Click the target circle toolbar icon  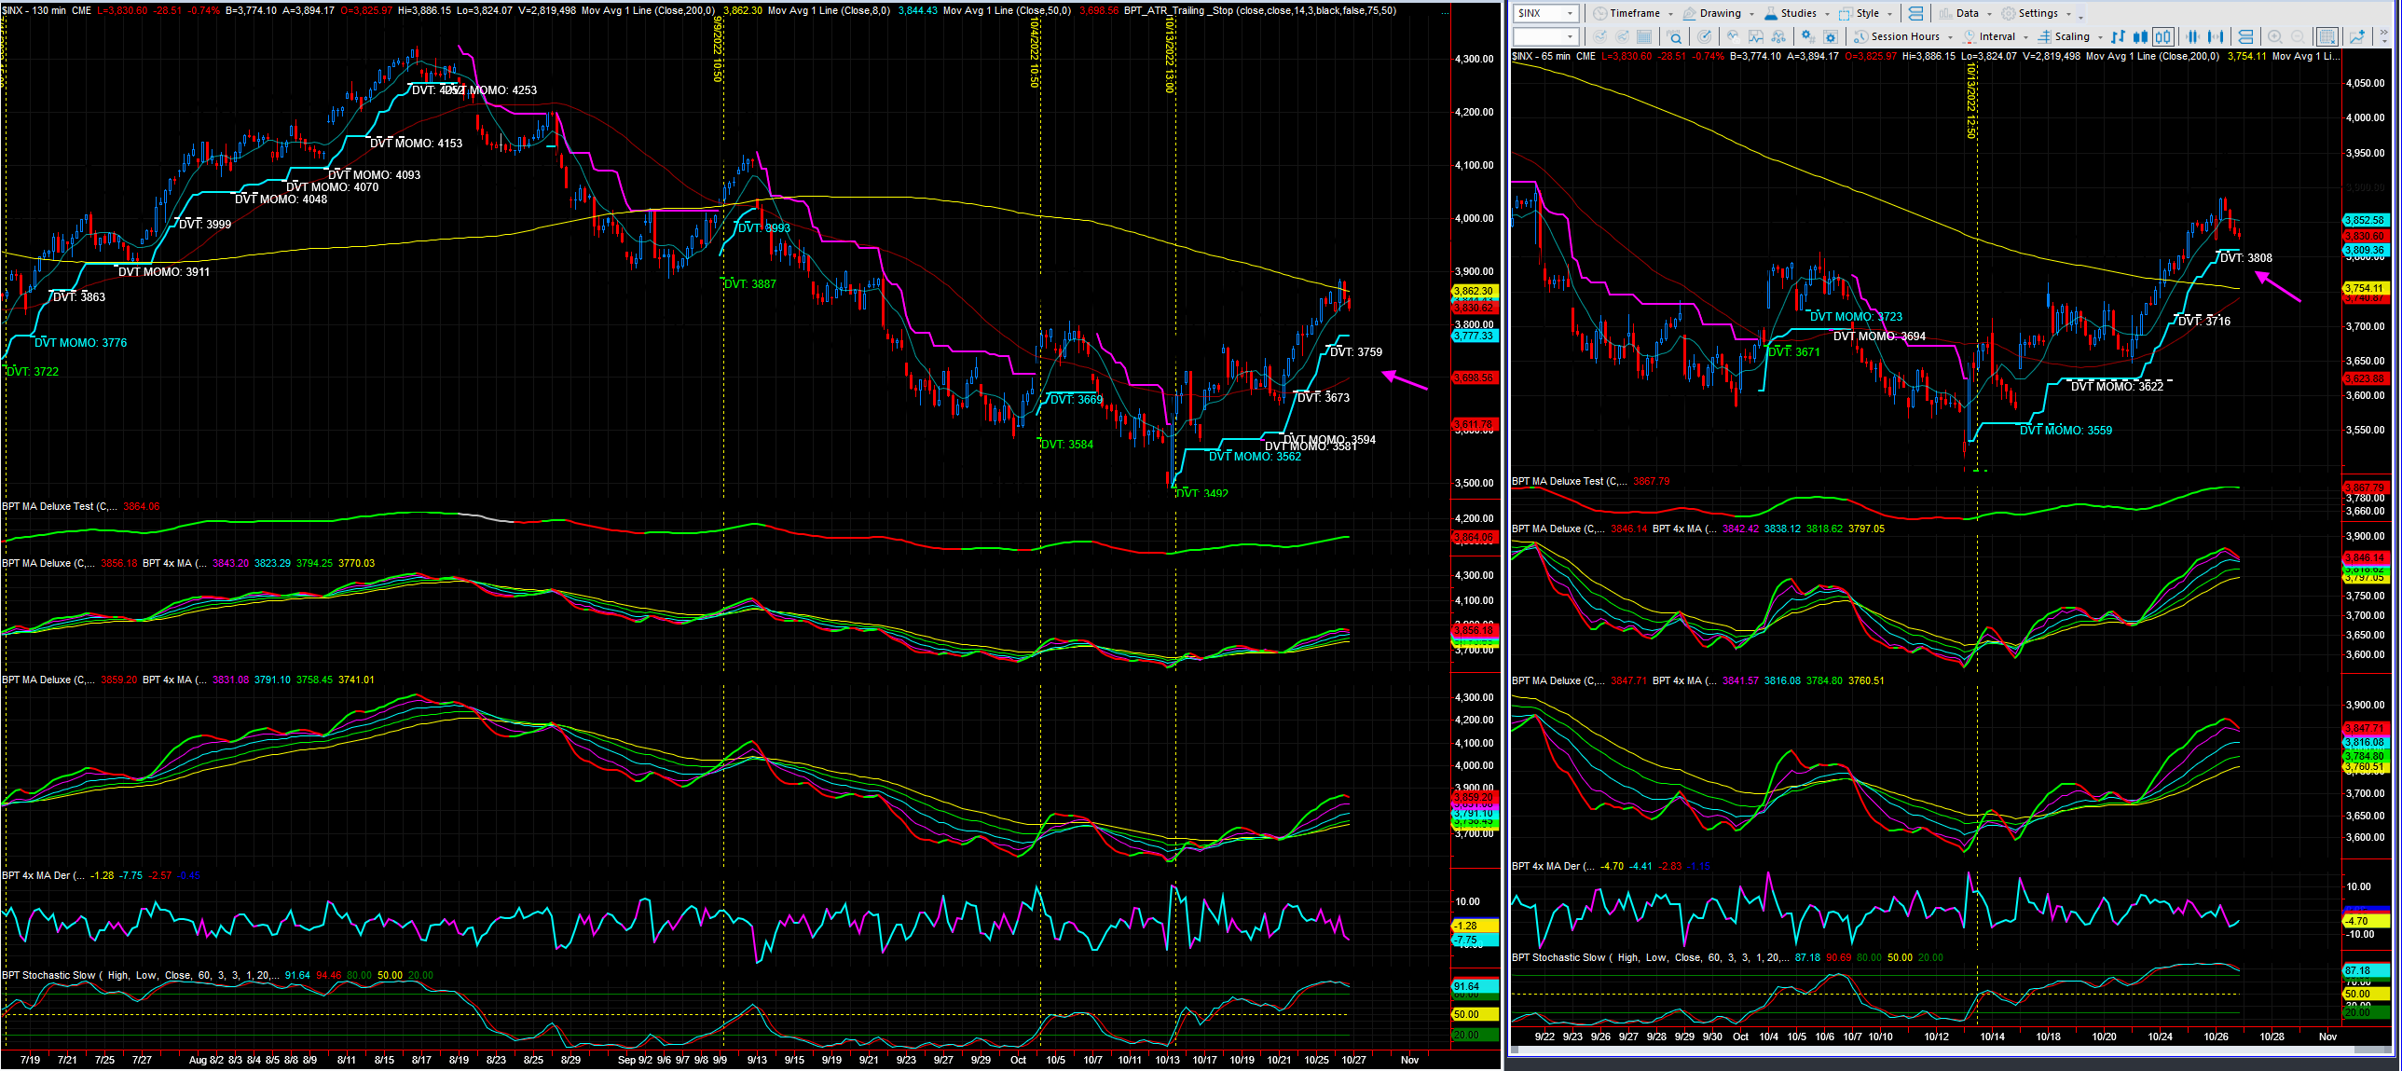(x=1706, y=36)
